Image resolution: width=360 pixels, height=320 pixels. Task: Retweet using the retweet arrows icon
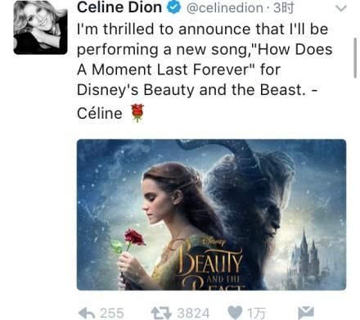pos(161,313)
